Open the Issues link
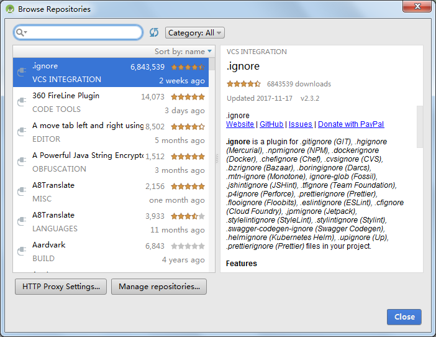This screenshot has width=436, height=337. [301, 124]
